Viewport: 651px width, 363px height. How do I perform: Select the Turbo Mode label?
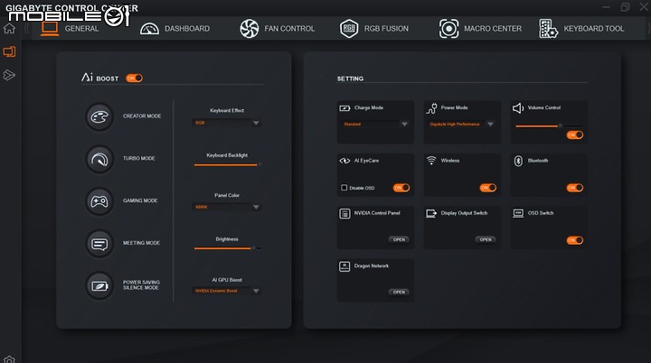tap(139, 159)
